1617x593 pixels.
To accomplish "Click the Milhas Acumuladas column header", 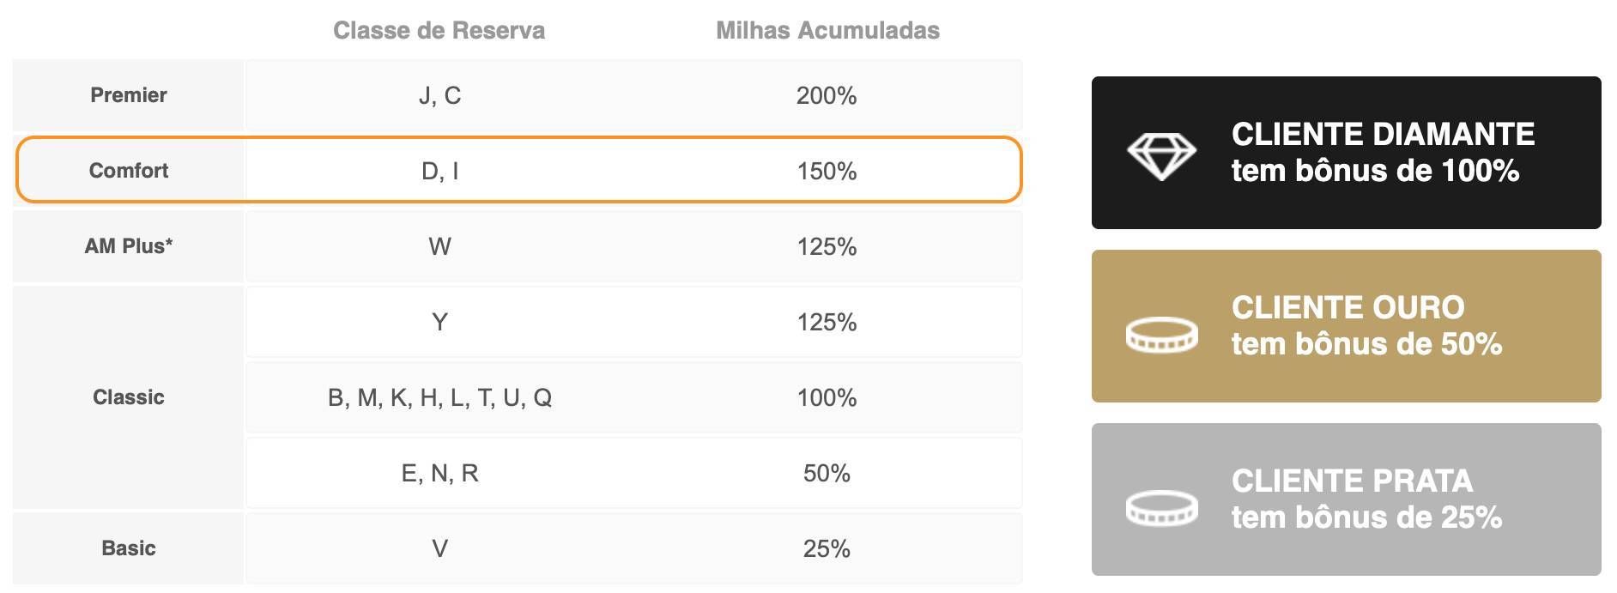I will click(827, 31).
